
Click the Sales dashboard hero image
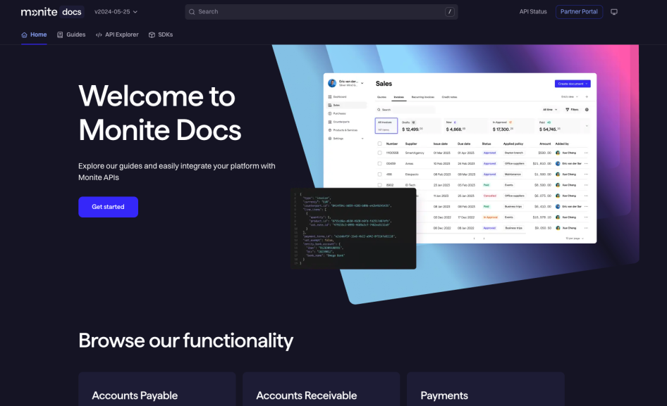point(460,158)
